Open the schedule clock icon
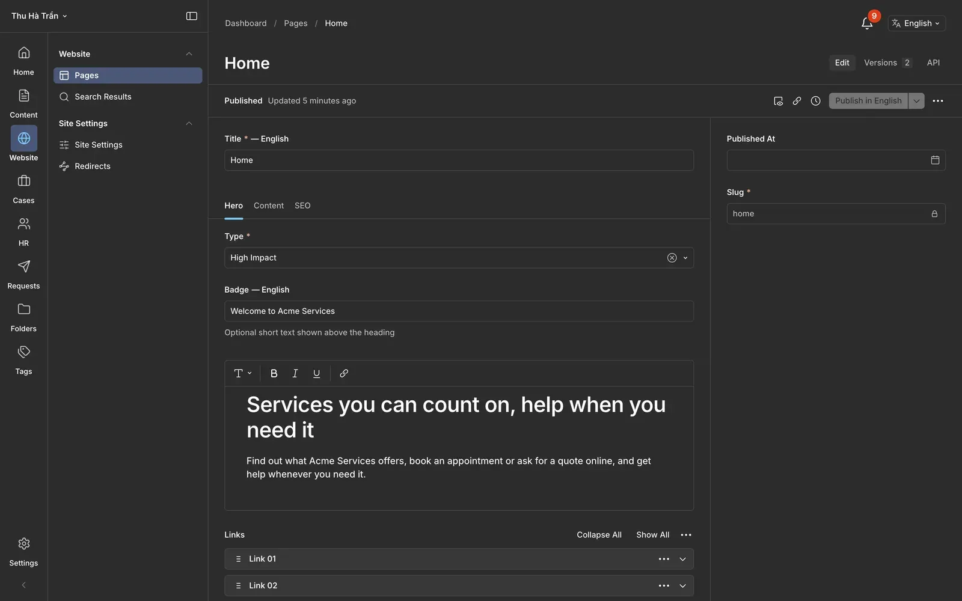The image size is (962, 601). [x=815, y=101]
